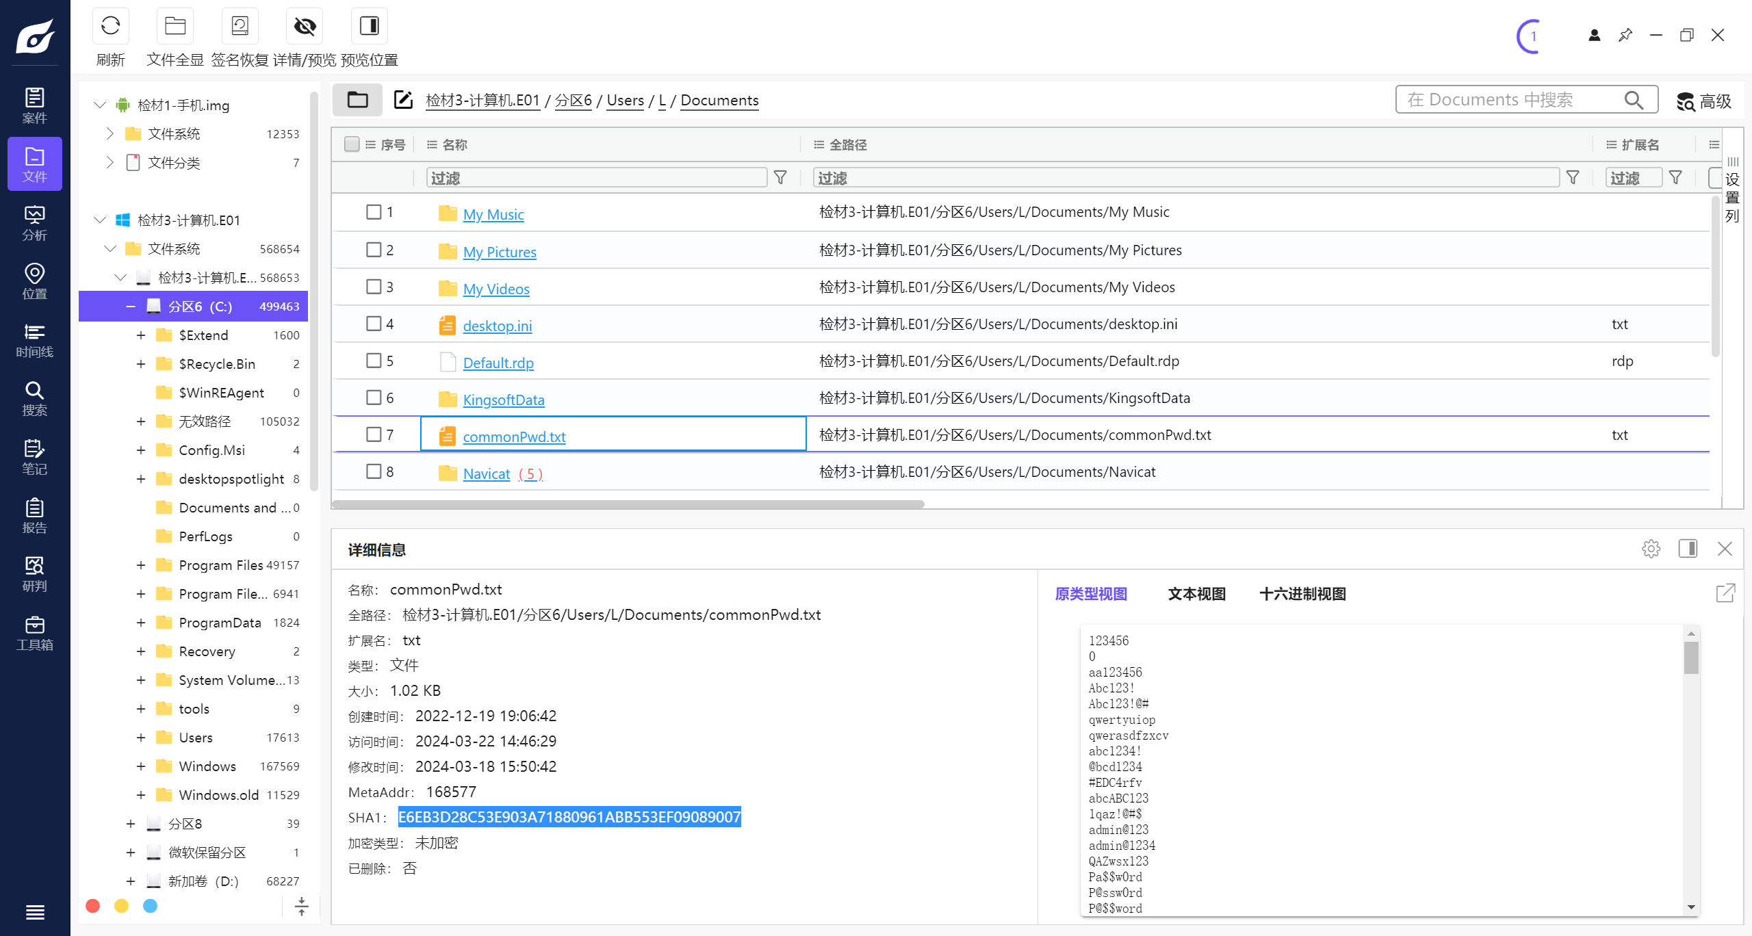
Task: Toggle 详情/预览 eye icon
Action: pos(305,27)
